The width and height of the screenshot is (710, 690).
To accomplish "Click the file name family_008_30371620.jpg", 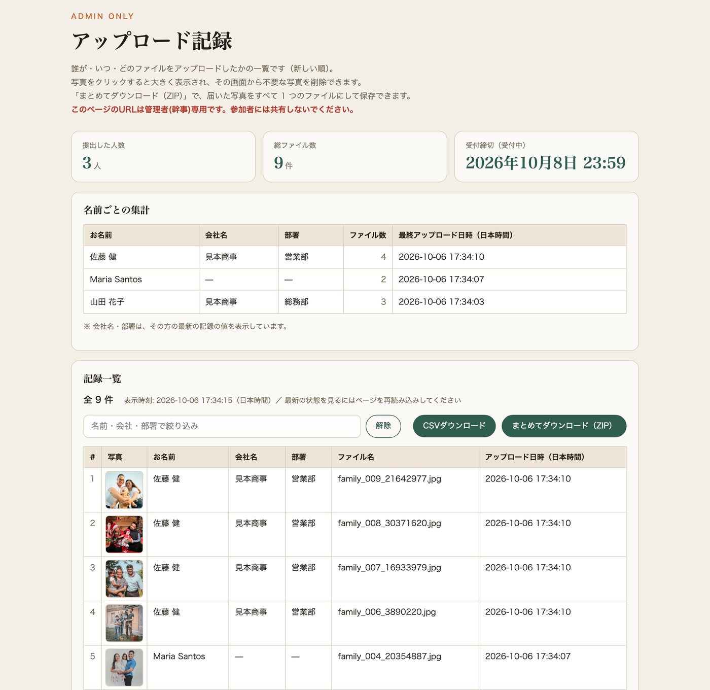I will [x=389, y=523].
